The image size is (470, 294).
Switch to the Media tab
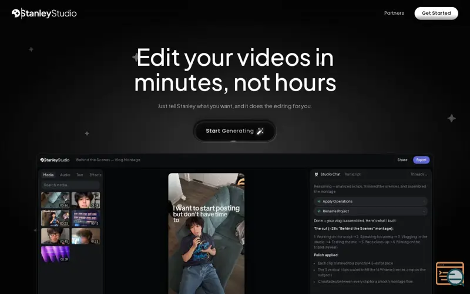tap(48, 175)
